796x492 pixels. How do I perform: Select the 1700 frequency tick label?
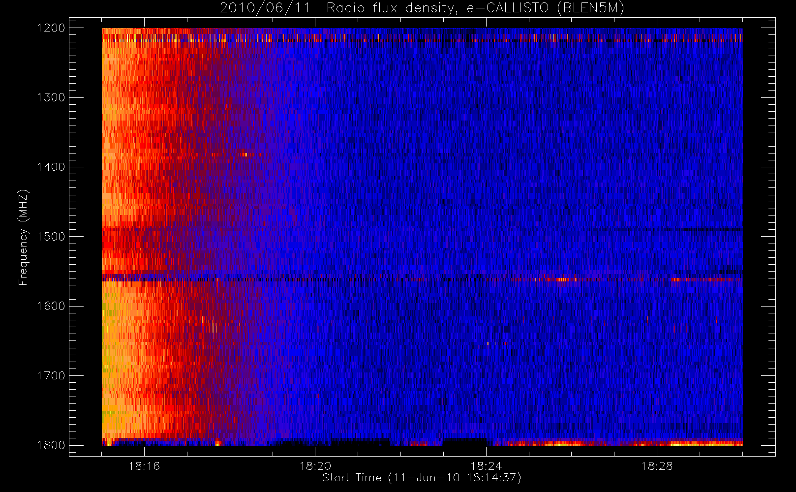pyautogui.click(x=51, y=376)
